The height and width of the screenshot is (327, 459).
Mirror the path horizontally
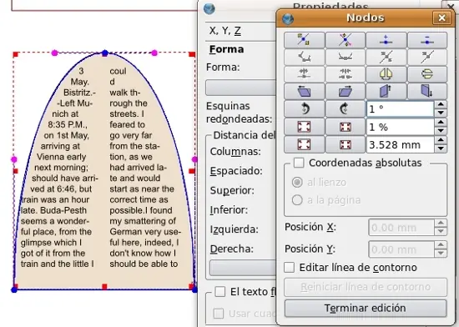386,74
